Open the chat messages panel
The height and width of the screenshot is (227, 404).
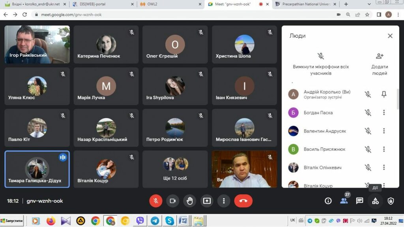tap(359, 201)
